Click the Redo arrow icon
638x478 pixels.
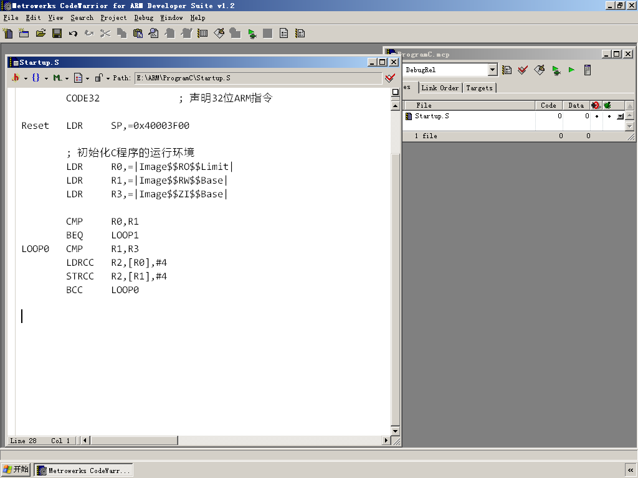tap(89, 34)
